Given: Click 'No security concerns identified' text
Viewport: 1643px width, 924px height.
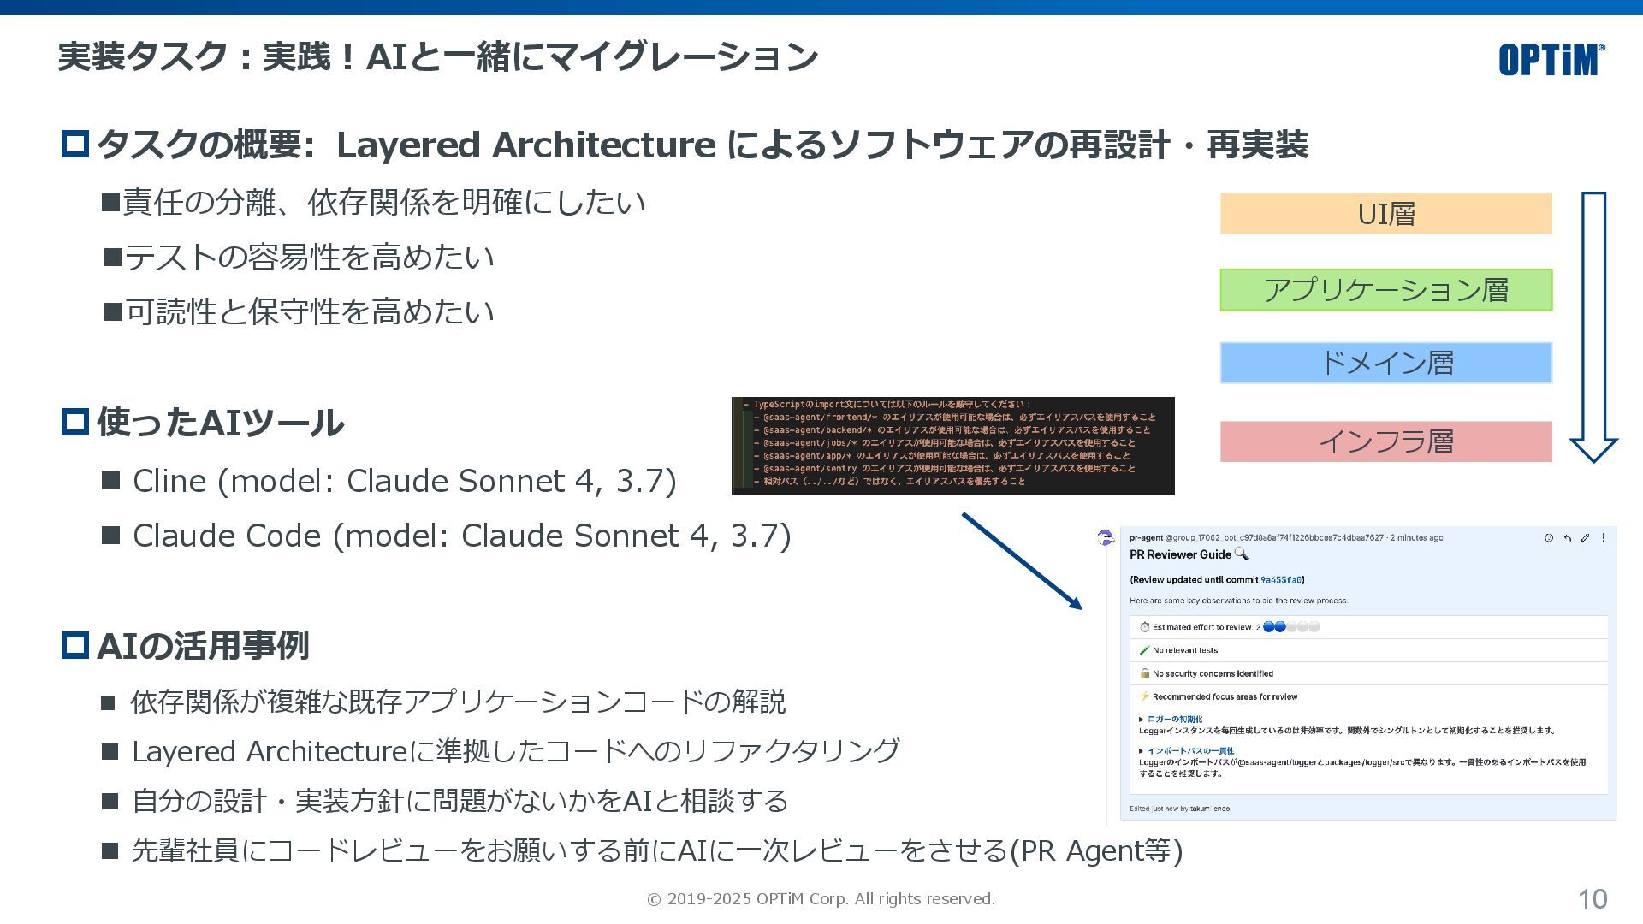Looking at the screenshot, I should point(1213,673).
